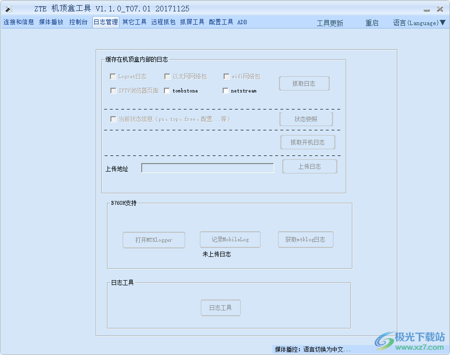Image resolution: width=450 pixels, height=355 pixels.
Task: Switch to the 抓屏工具 tab
Action: coord(192,22)
